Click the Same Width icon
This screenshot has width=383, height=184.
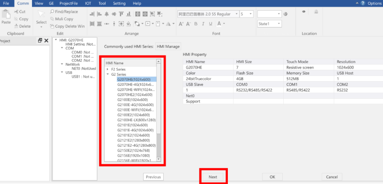(138, 14)
